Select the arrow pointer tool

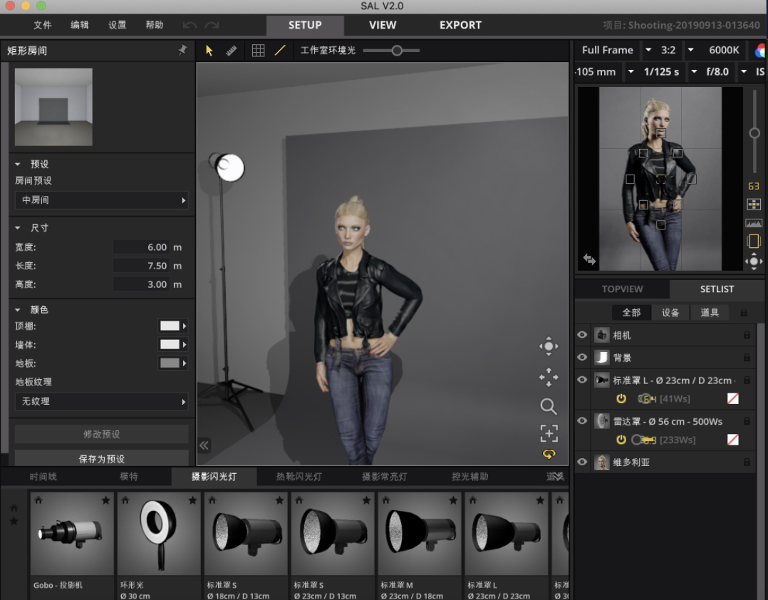coord(209,51)
